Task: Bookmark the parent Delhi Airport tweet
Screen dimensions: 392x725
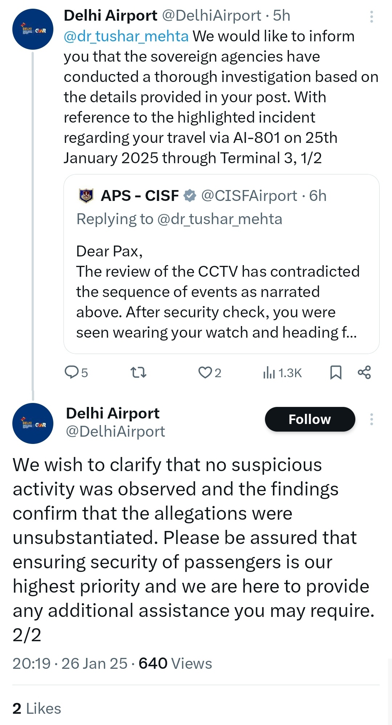Action: pos(336,372)
